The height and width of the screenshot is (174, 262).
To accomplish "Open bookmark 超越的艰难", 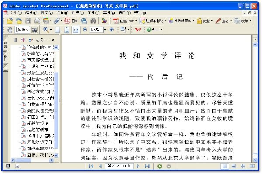I will pyautogui.click(x=38, y=130).
